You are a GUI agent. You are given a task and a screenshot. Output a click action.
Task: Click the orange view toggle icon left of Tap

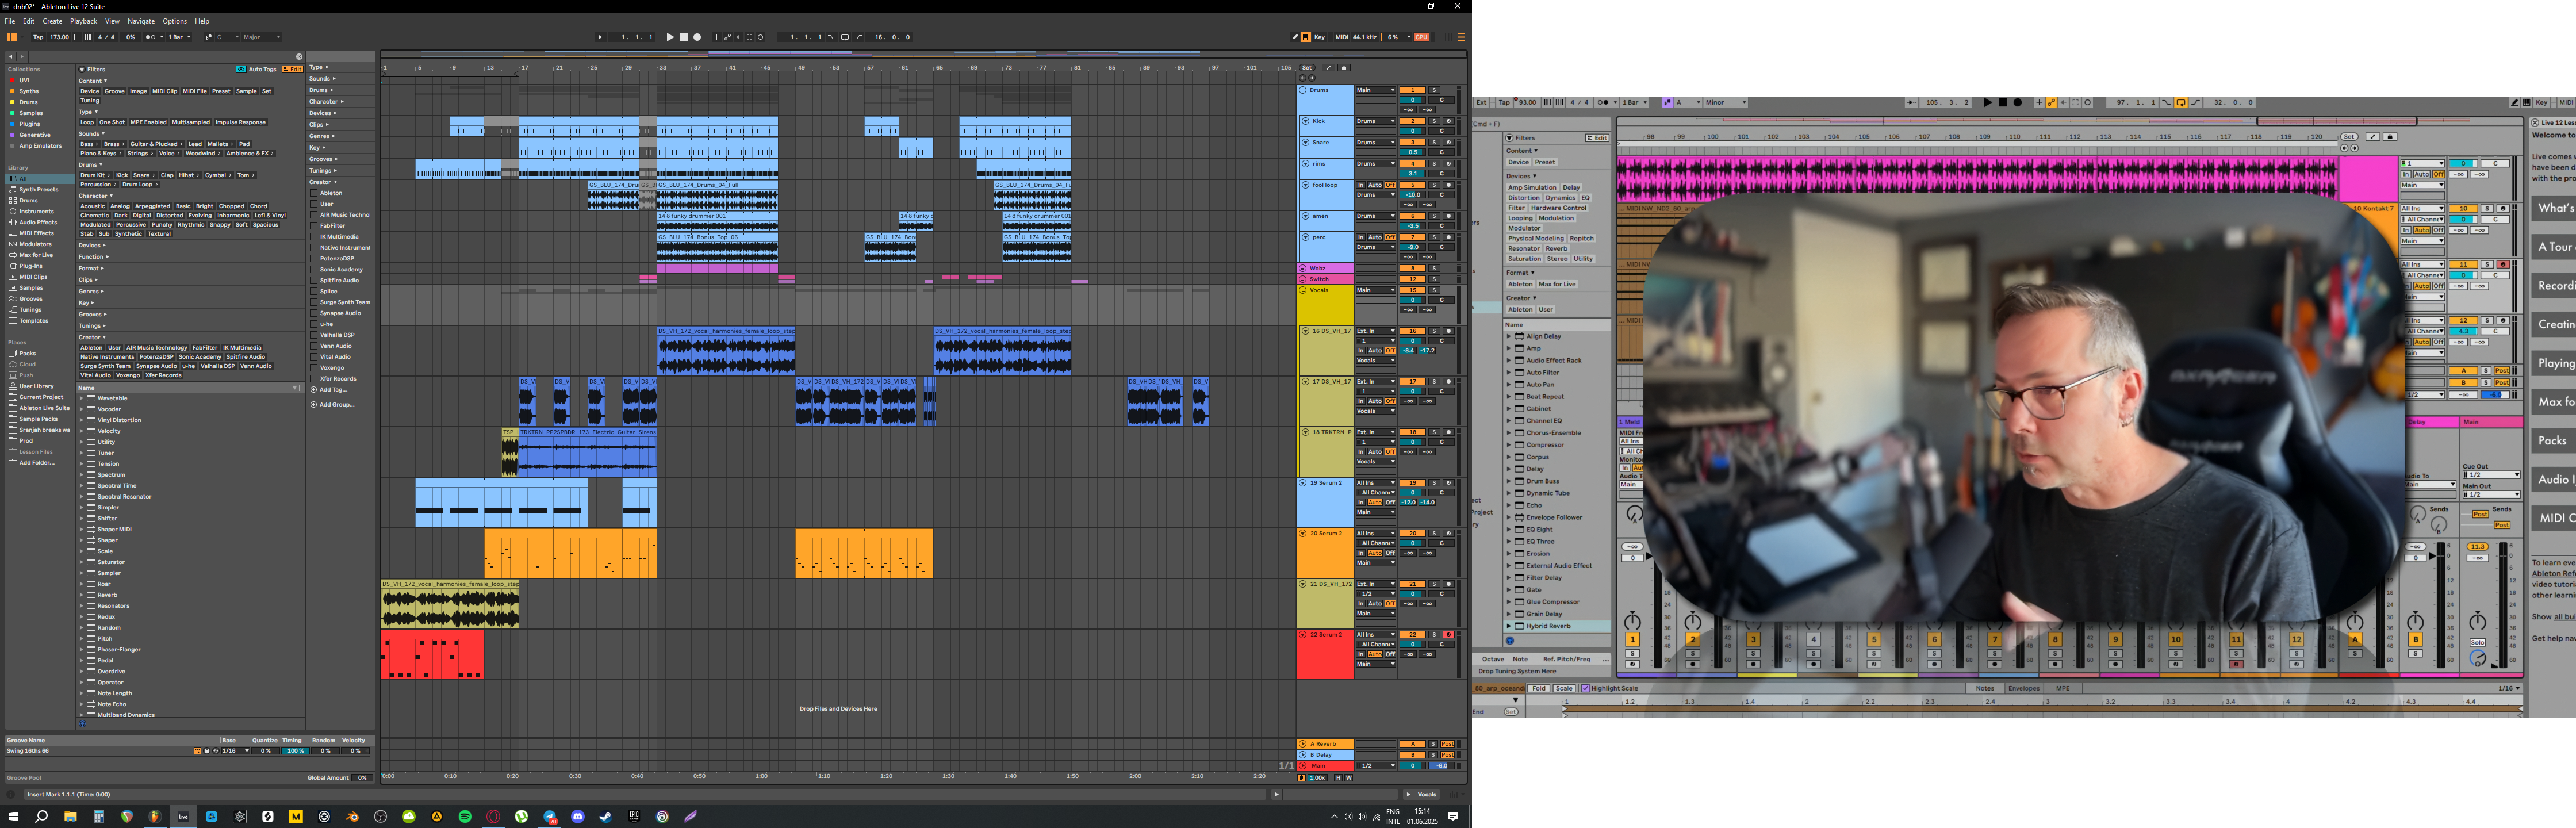(12, 37)
